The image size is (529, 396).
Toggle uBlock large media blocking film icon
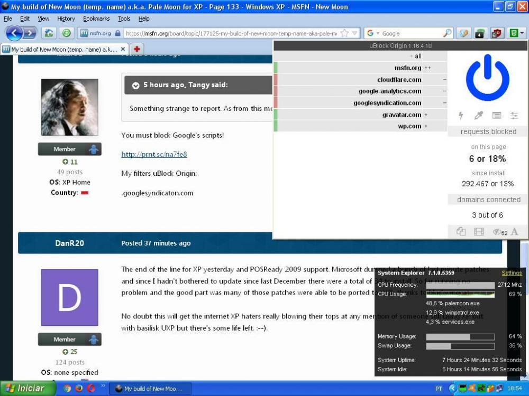(479, 231)
